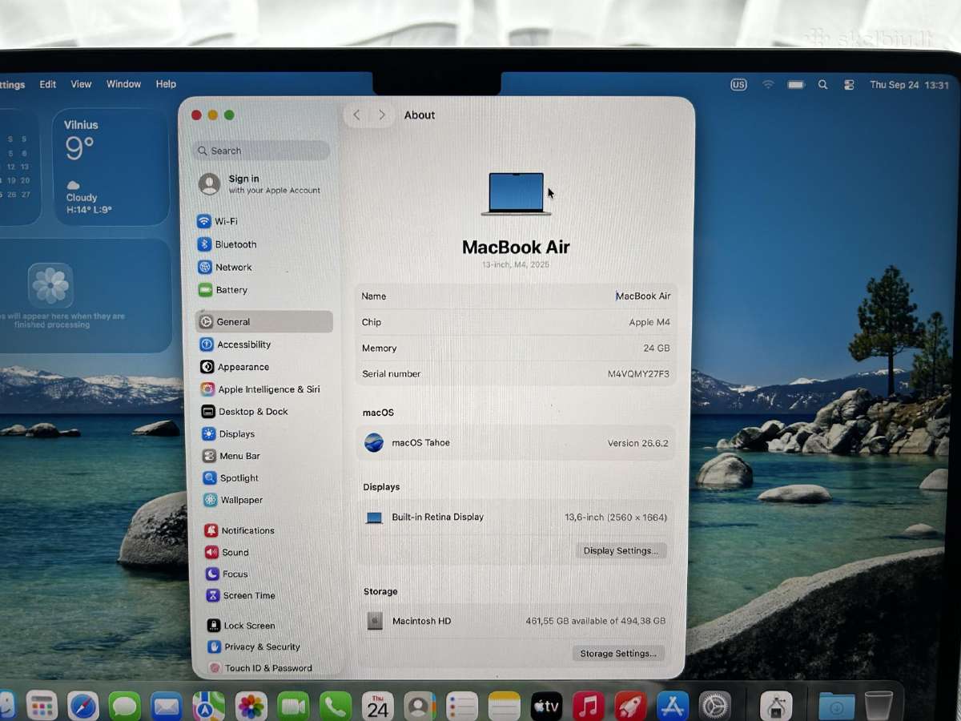Open the Window menu in the menu bar

(x=123, y=84)
